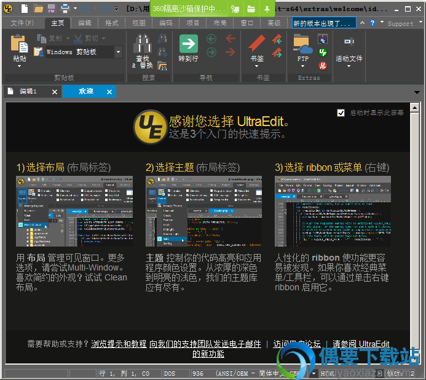
Task: Launch UltraCompare icon in Extras
Action: click(323, 39)
